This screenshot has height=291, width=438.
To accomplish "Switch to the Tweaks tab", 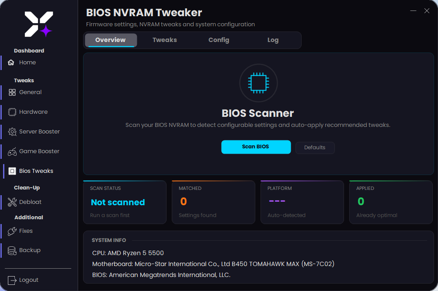I will click(x=164, y=40).
